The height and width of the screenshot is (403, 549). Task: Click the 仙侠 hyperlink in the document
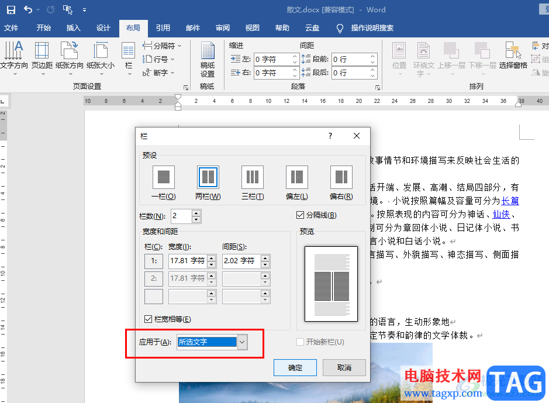(501, 214)
